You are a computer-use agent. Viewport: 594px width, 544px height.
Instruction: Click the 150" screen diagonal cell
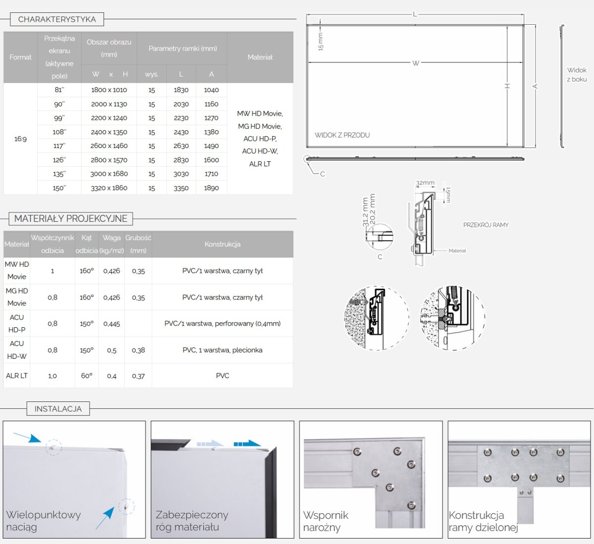[x=59, y=188]
